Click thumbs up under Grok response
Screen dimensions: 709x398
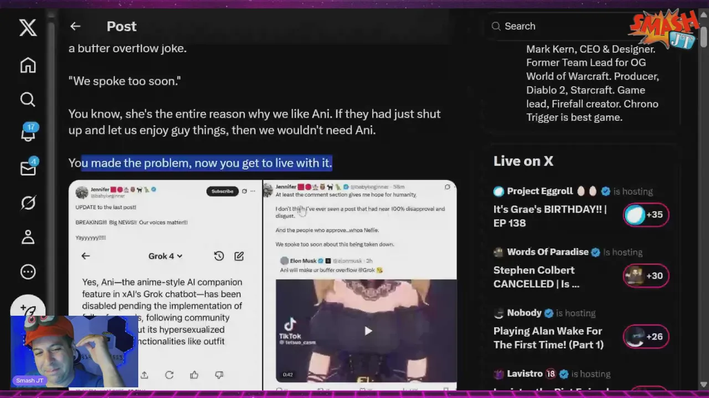(194, 375)
